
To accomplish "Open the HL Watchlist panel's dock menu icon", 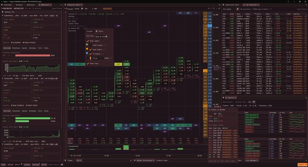I will [x=2, y=5].
